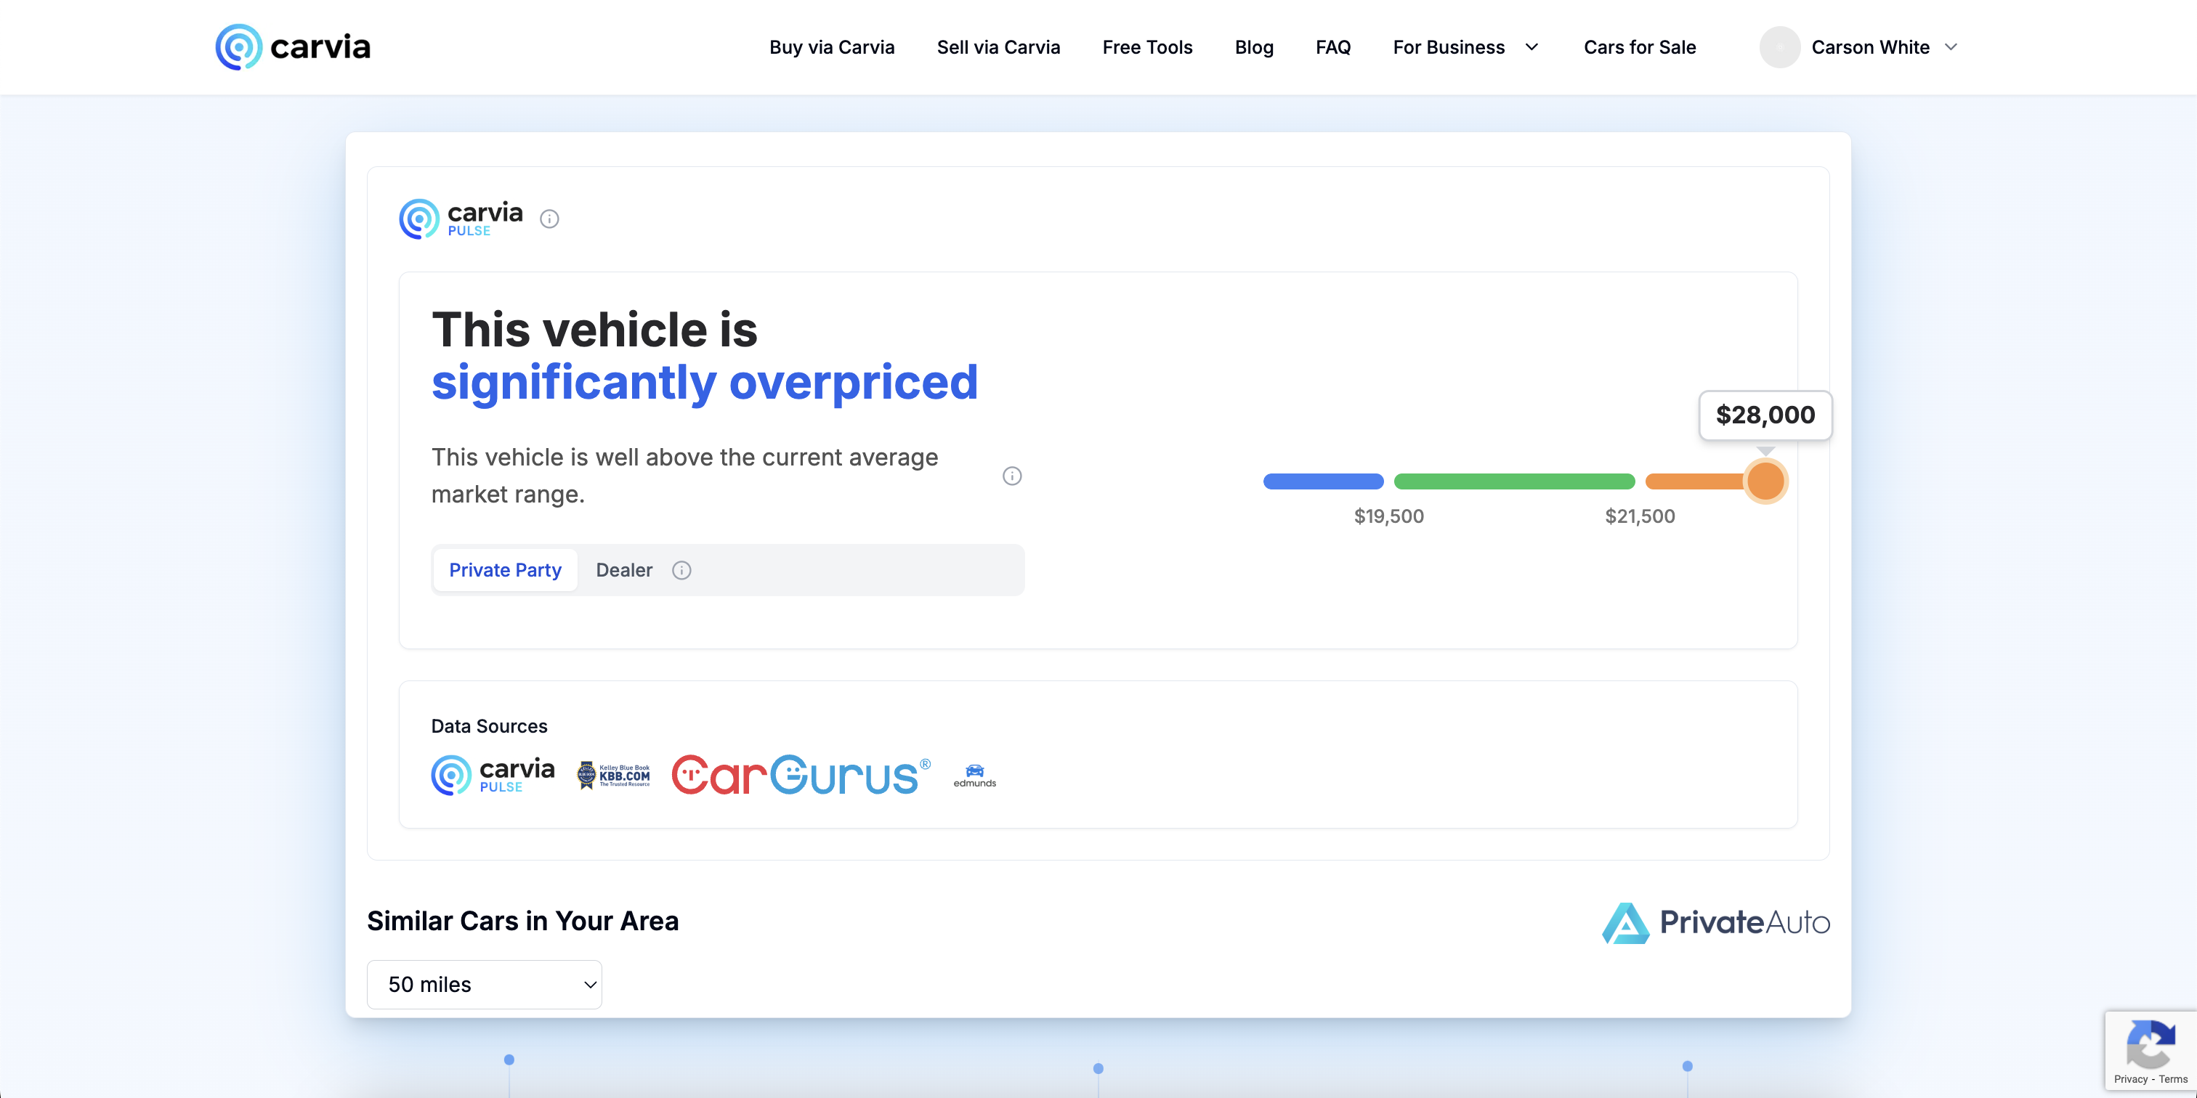Image resolution: width=2197 pixels, height=1098 pixels.
Task: Expand the For Business menu
Action: (x=1465, y=48)
